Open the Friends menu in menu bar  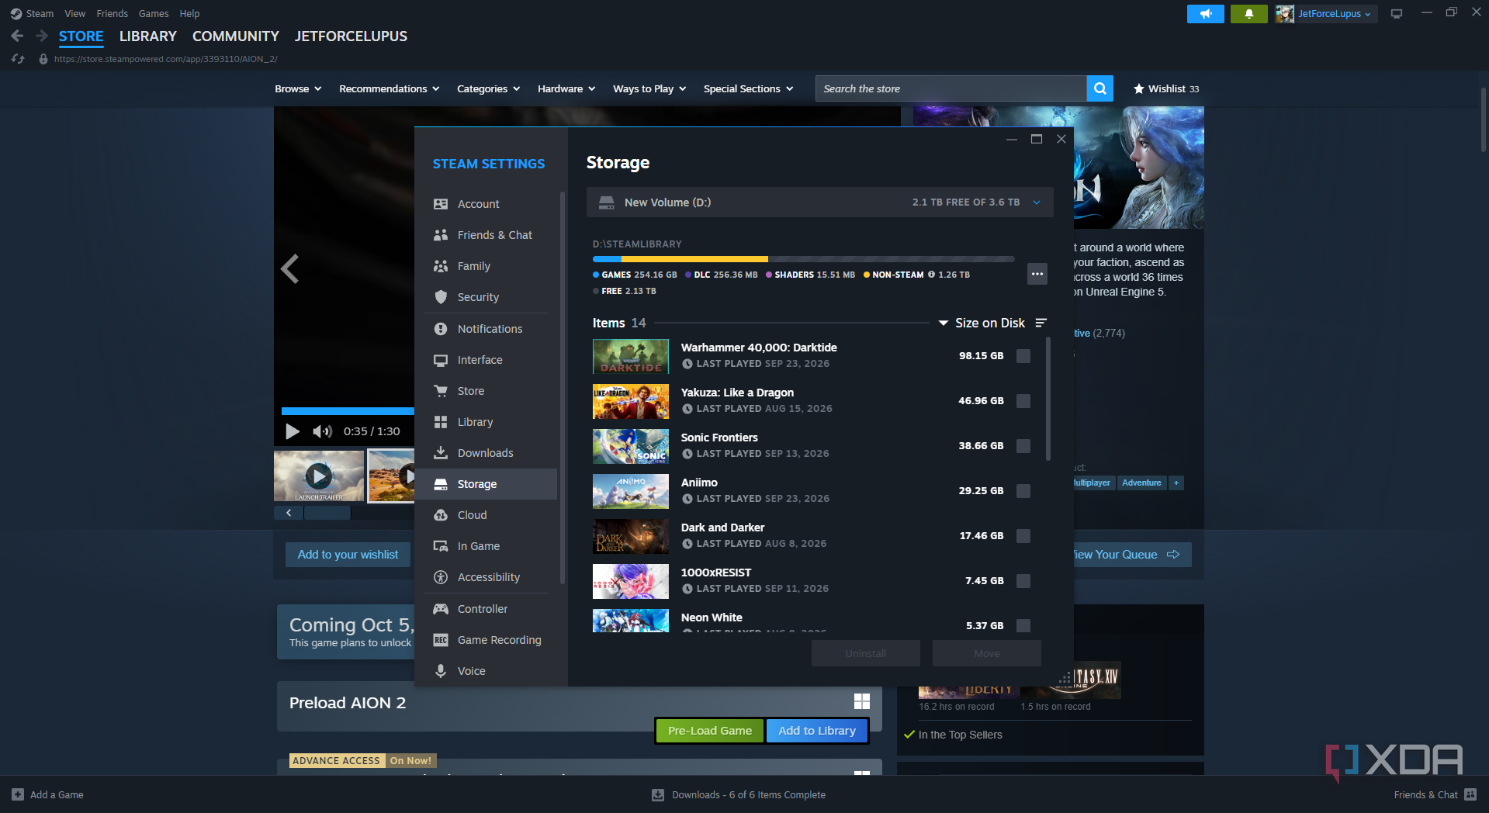[113, 14]
